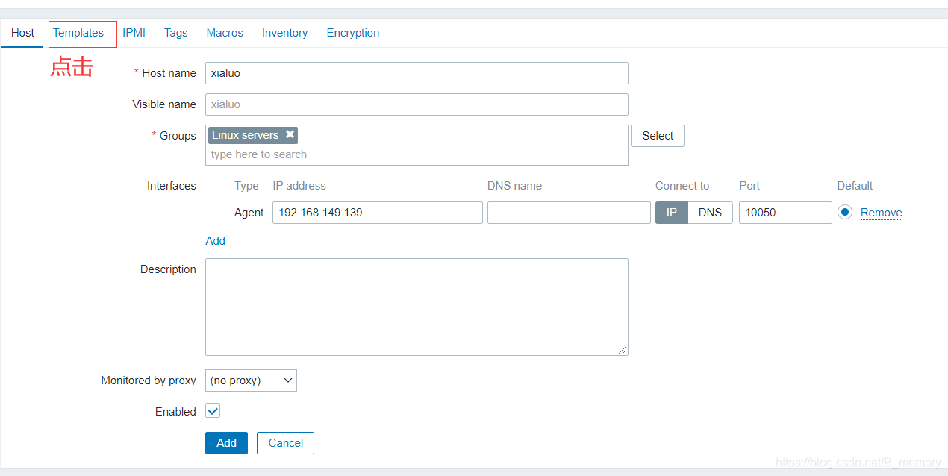The height and width of the screenshot is (476, 948).
Task: Switch to the Macros tab
Action: click(225, 33)
